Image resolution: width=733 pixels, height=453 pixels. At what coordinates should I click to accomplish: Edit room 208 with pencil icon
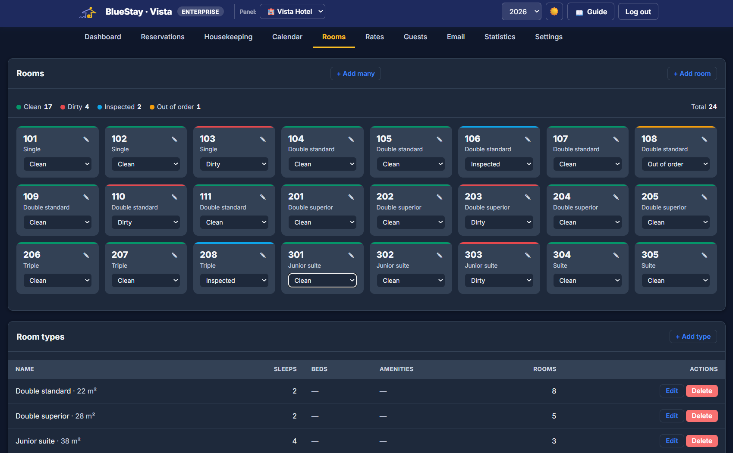[263, 255]
